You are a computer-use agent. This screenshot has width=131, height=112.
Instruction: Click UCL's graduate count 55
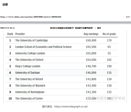(109, 53)
